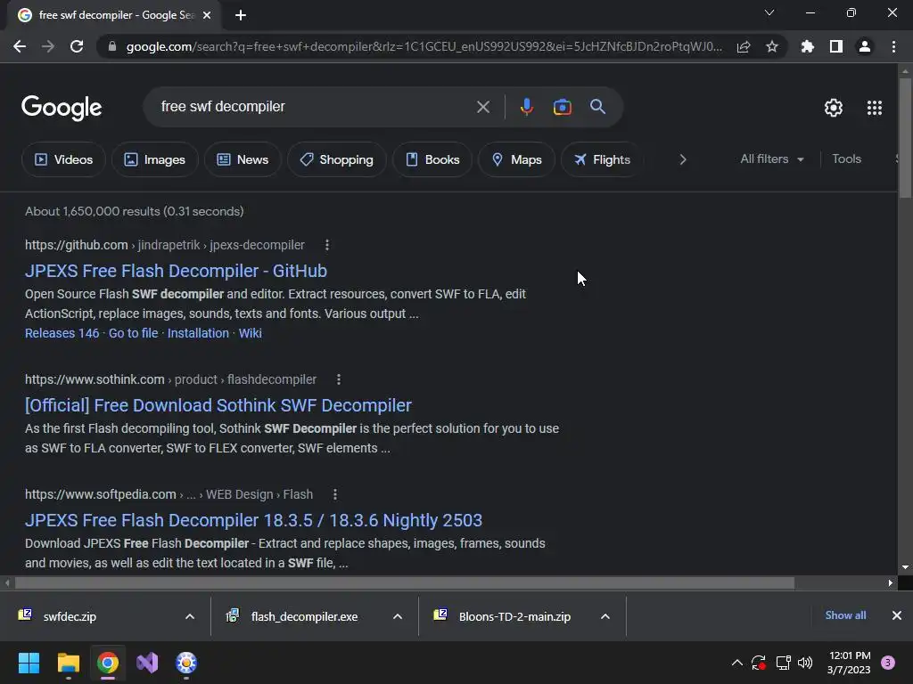
Task: Open Google apps grid
Action: click(x=875, y=108)
